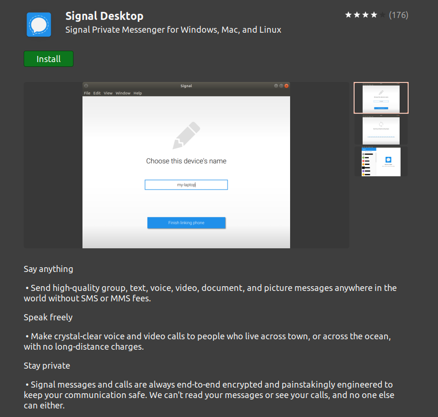
Task: Select the first screenshot thumbnail
Action: coord(381,98)
